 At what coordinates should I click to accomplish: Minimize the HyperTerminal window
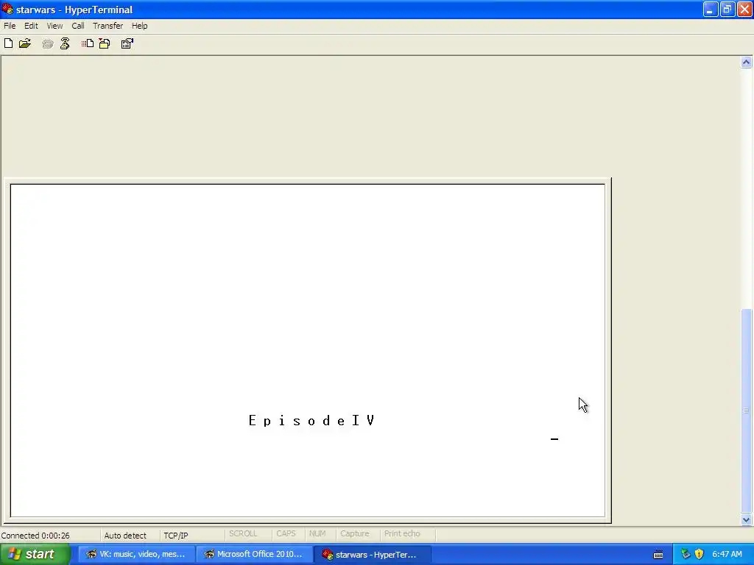coord(711,9)
